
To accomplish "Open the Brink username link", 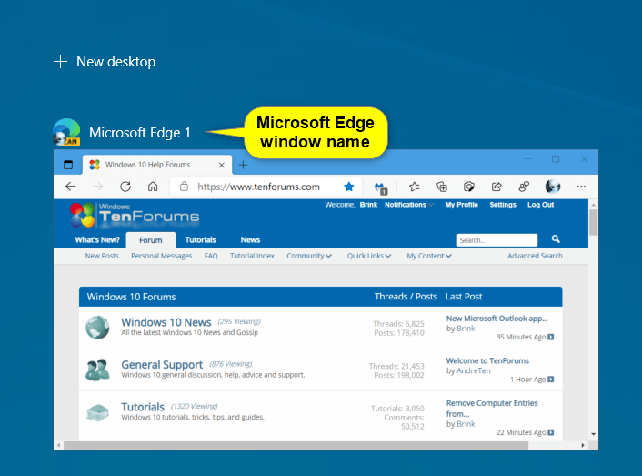I will pyautogui.click(x=368, y=205).
